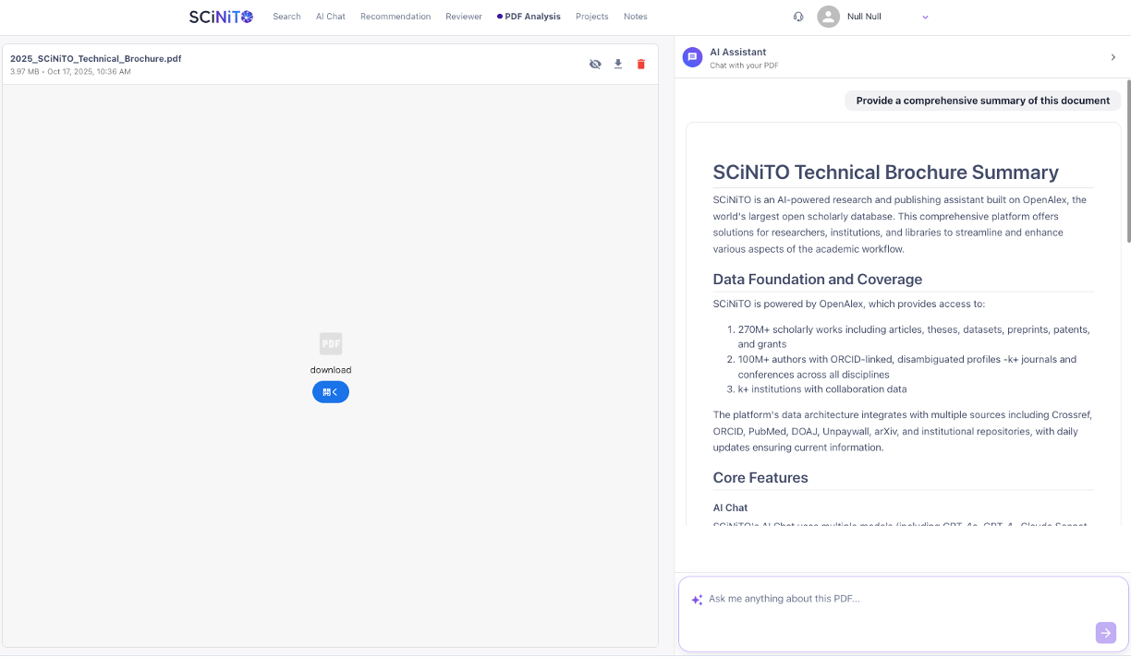
Task: Delete the PDF with red trash icon
Action: 641,65
